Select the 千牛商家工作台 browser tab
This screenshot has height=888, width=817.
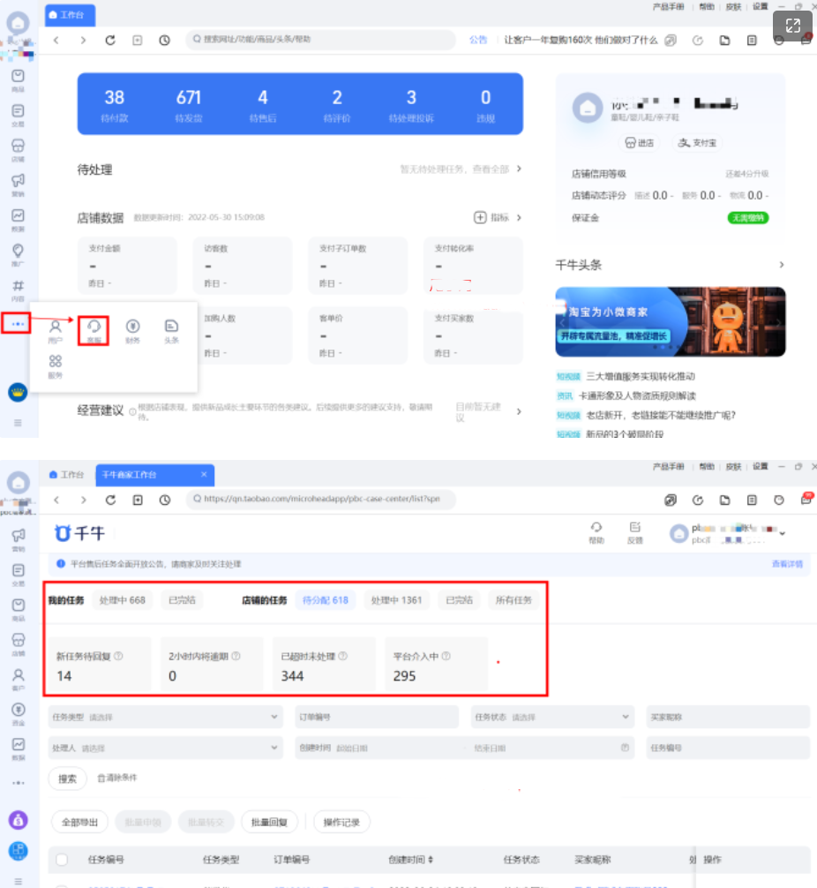(154, 474)
